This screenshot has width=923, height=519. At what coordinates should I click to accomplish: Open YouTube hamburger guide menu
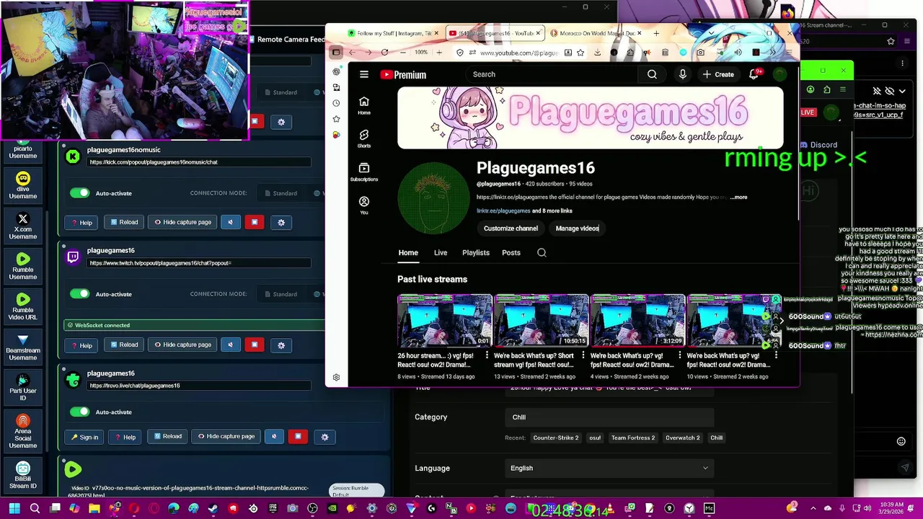[x=364, y=74]
